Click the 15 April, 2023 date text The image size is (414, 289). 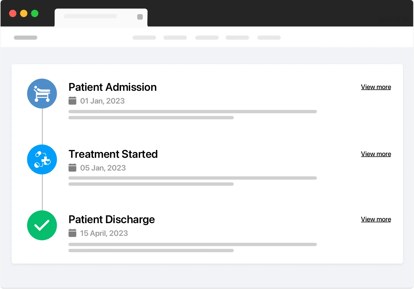click(104, 233)
